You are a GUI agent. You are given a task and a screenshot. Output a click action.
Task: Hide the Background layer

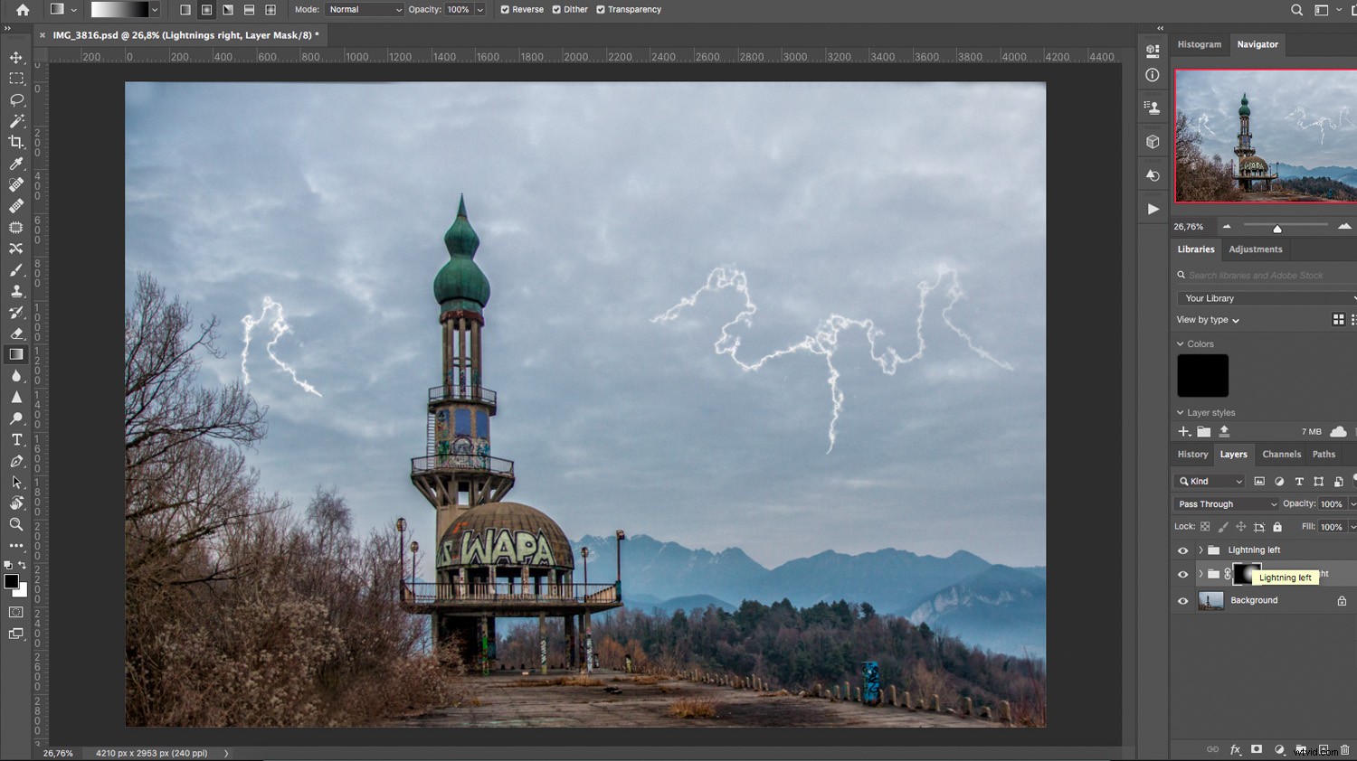point(1182,599)
